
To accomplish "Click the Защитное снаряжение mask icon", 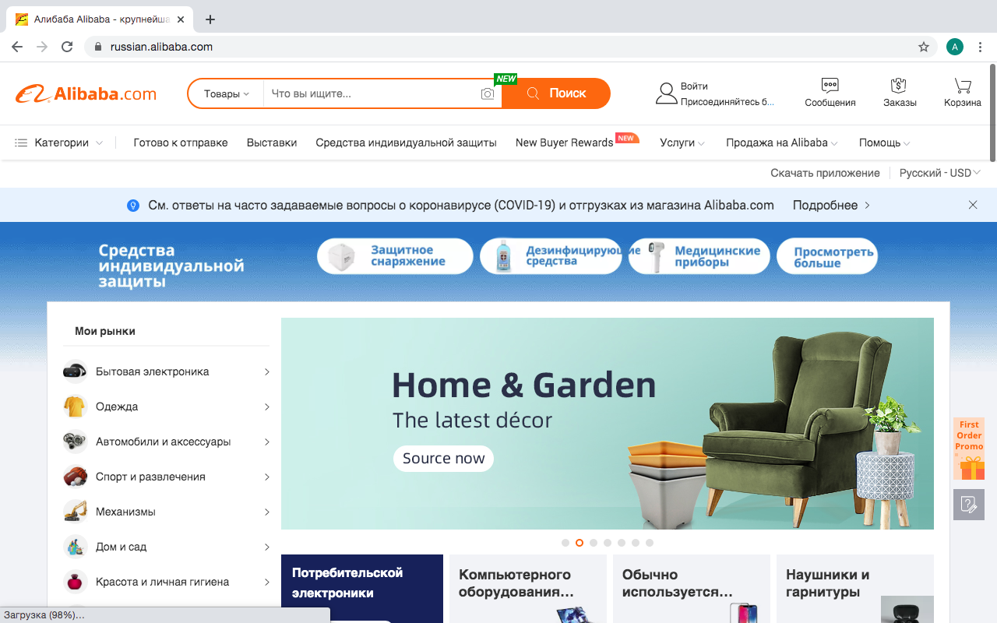I will tap(341, 256).
